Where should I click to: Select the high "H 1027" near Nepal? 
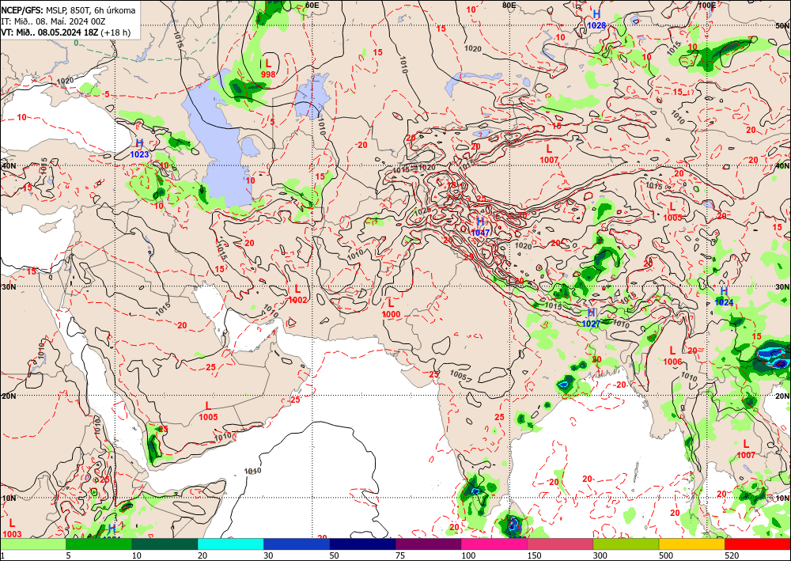coord(591,318)
